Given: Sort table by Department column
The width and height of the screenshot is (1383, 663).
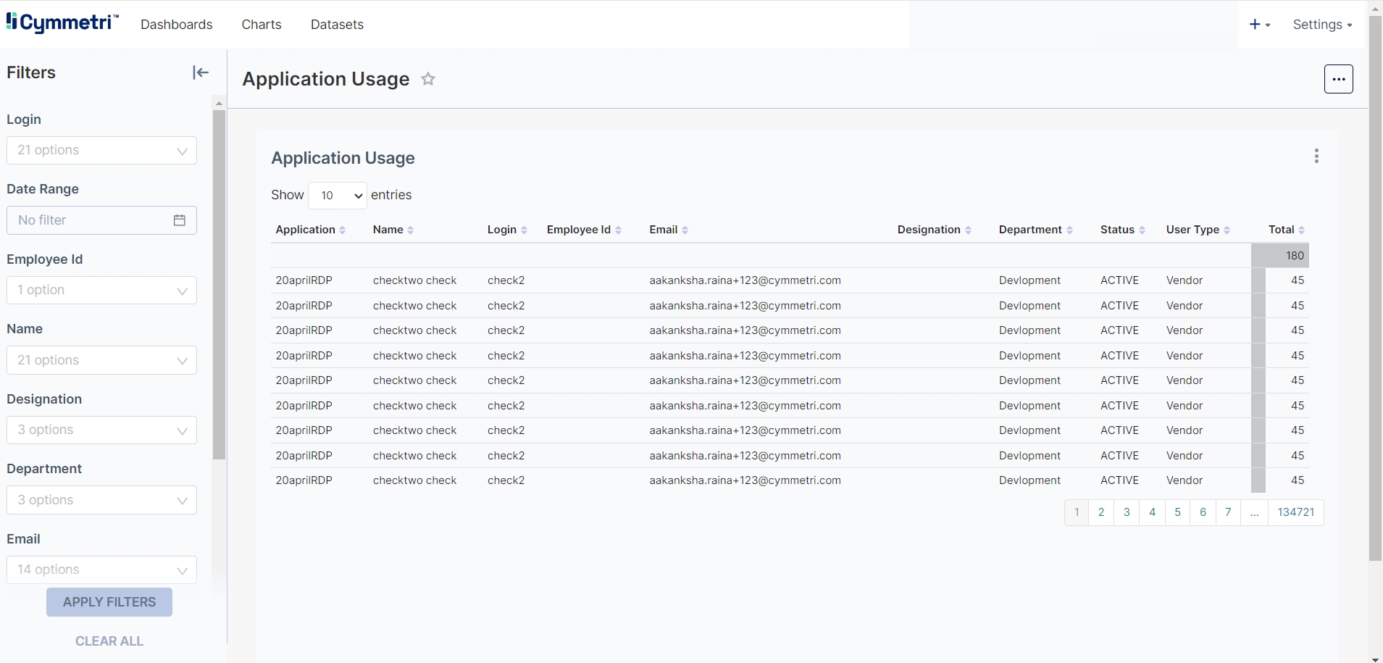Looking at the screenshot, I should (1035, 230).
